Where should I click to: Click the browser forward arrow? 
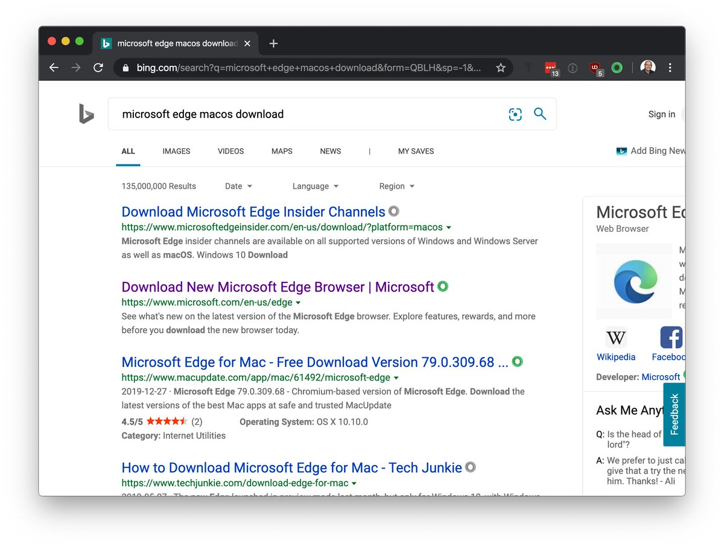[x=76, y=68]
